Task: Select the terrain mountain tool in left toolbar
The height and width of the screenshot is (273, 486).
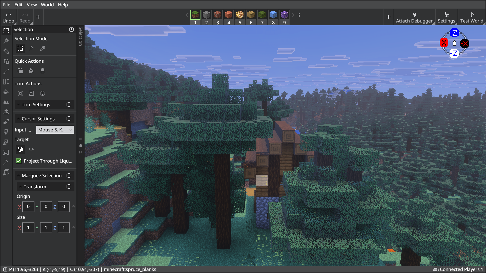Action: 6,102
